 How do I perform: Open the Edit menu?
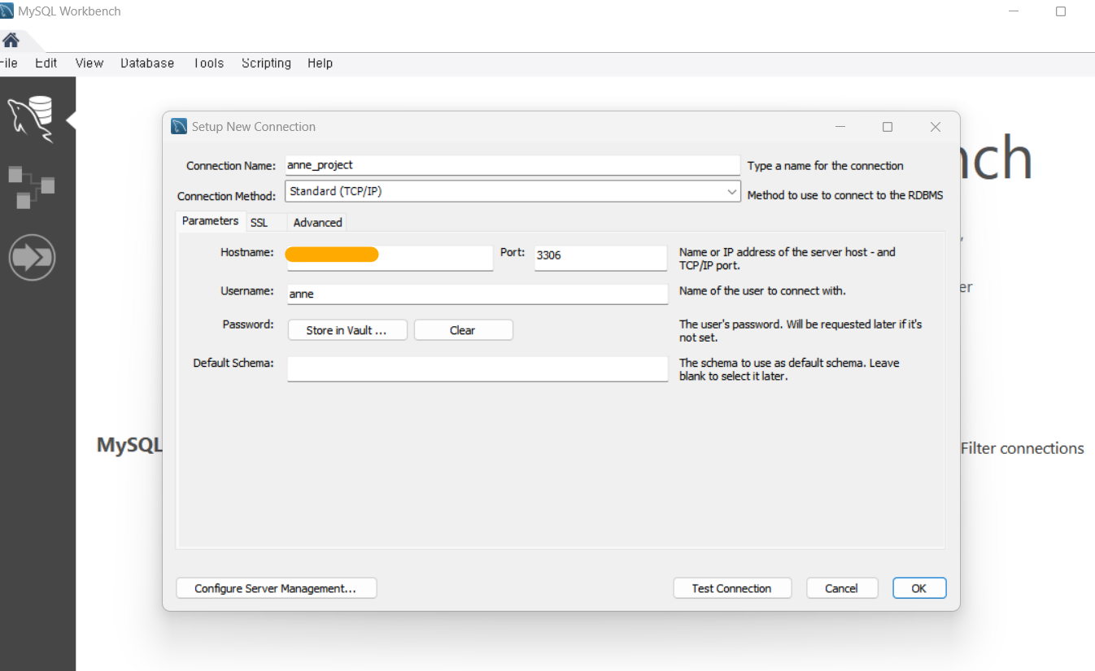tap(46, 63)
